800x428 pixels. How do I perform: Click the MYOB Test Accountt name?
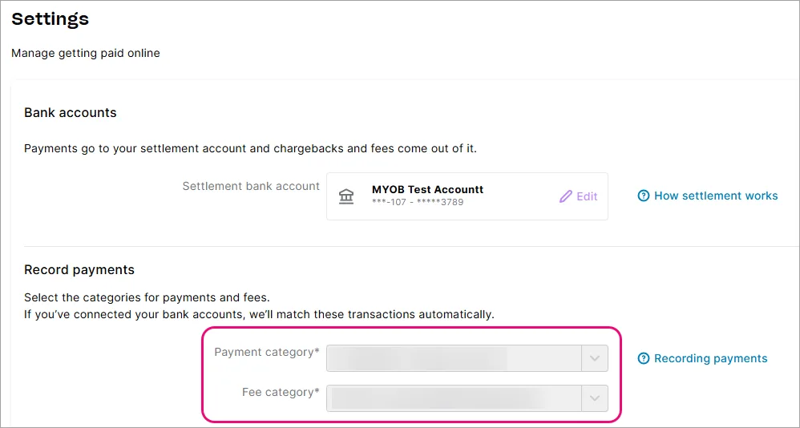(427, 189)
